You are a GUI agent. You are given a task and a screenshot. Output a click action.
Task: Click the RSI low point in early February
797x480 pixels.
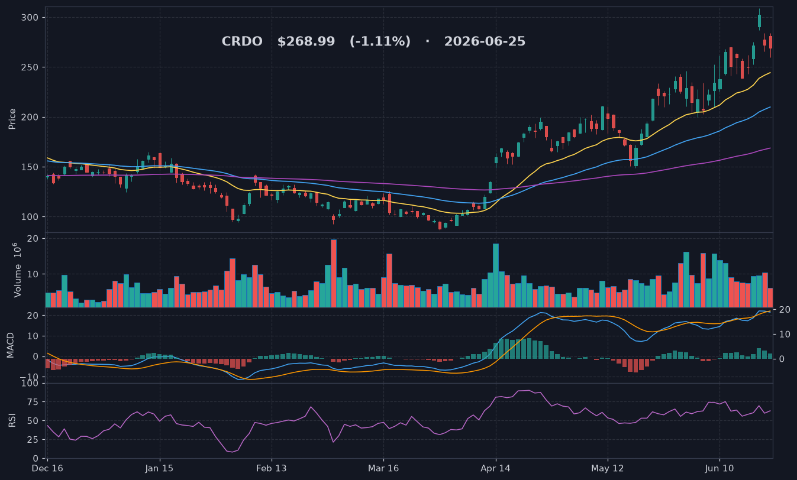point(233,452)
